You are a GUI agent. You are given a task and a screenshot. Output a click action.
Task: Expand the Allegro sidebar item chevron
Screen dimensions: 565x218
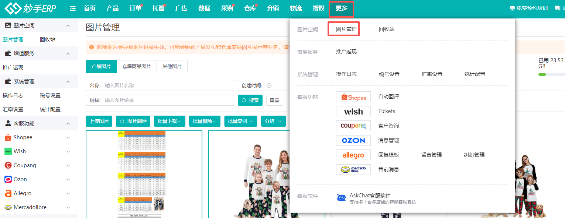pyautogui.click(x=68, y=193)
